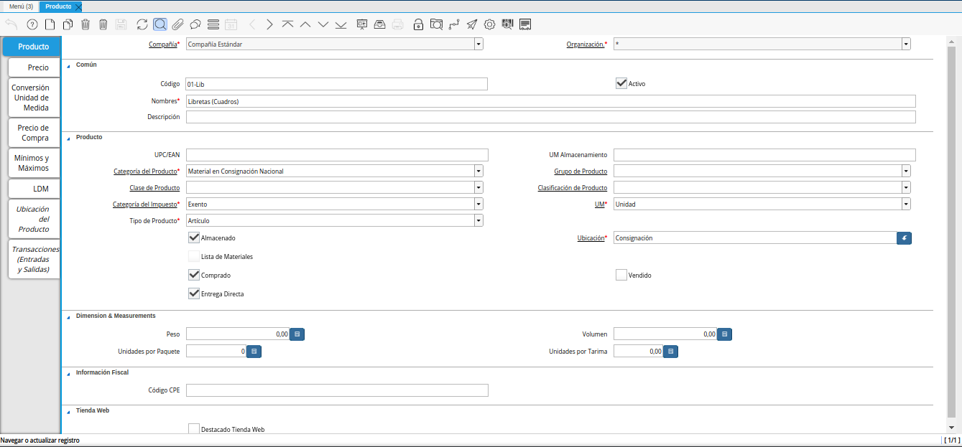Open the calculator button beside Peso
This screenshot has height=447, width=962.
pyautogui.click(x=297, y=334)
